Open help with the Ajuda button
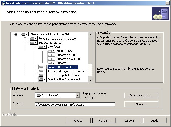The height and width of the screenshot is (127, 171). pos(155,121)
